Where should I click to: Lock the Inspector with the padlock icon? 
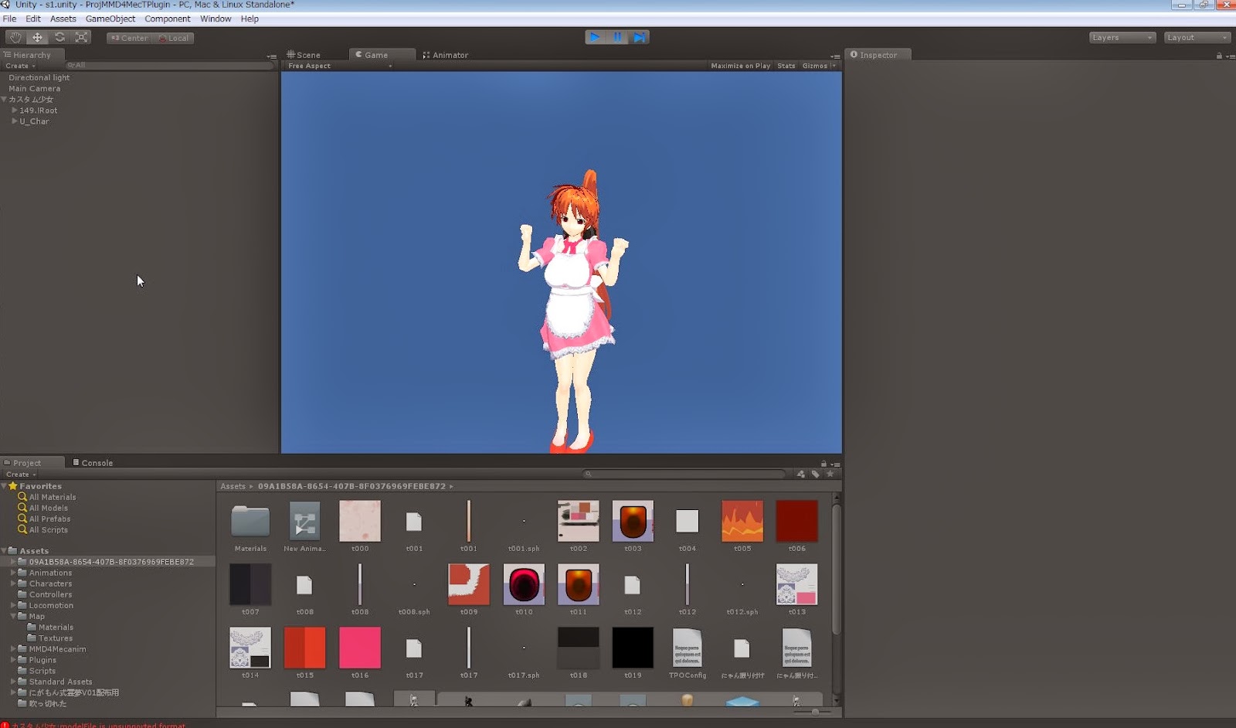point(1219,56)
